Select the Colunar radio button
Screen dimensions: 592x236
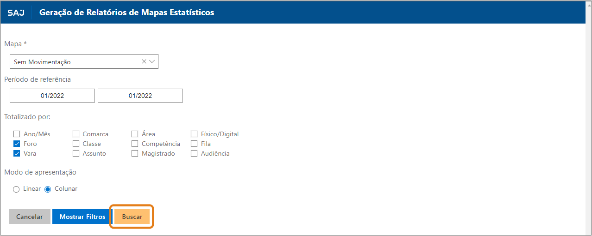pos(48,189)
